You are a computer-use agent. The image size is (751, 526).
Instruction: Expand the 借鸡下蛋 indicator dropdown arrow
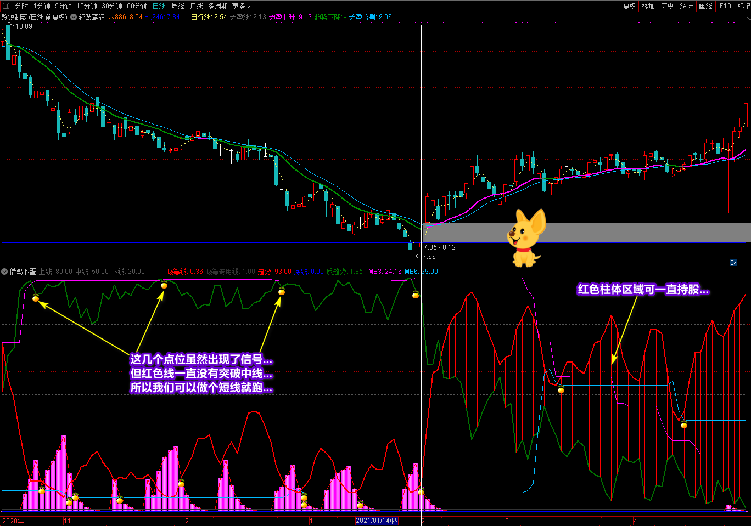[x=4, y=272]
